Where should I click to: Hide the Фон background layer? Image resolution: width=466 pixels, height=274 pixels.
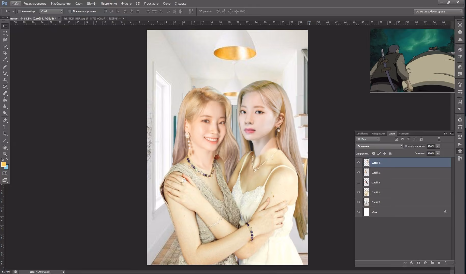(x=359, y=212)
